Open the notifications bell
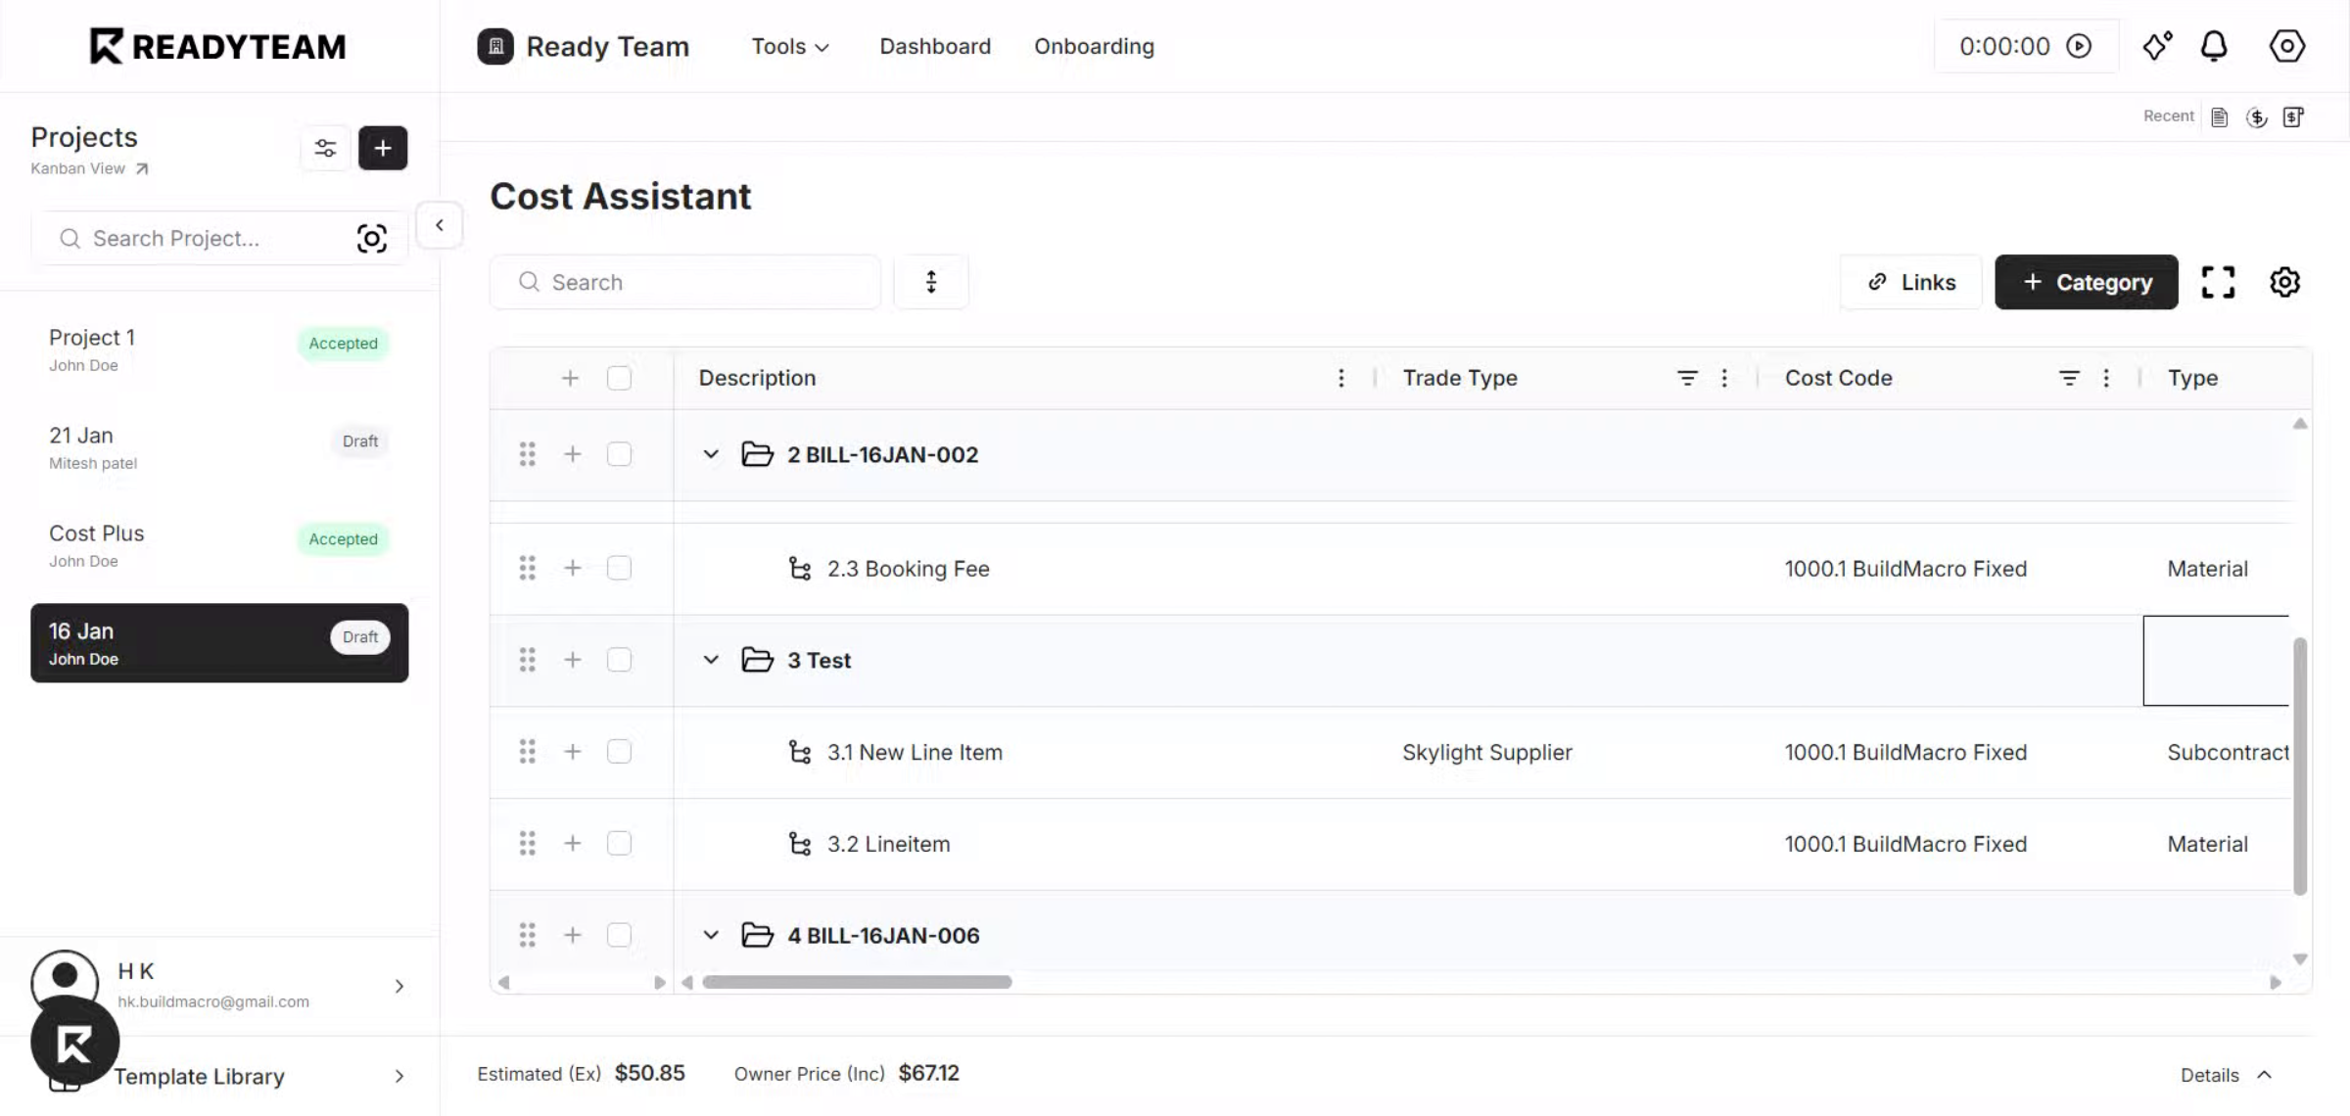The image size is (2350, 1116). click(x=2214, y=46)
